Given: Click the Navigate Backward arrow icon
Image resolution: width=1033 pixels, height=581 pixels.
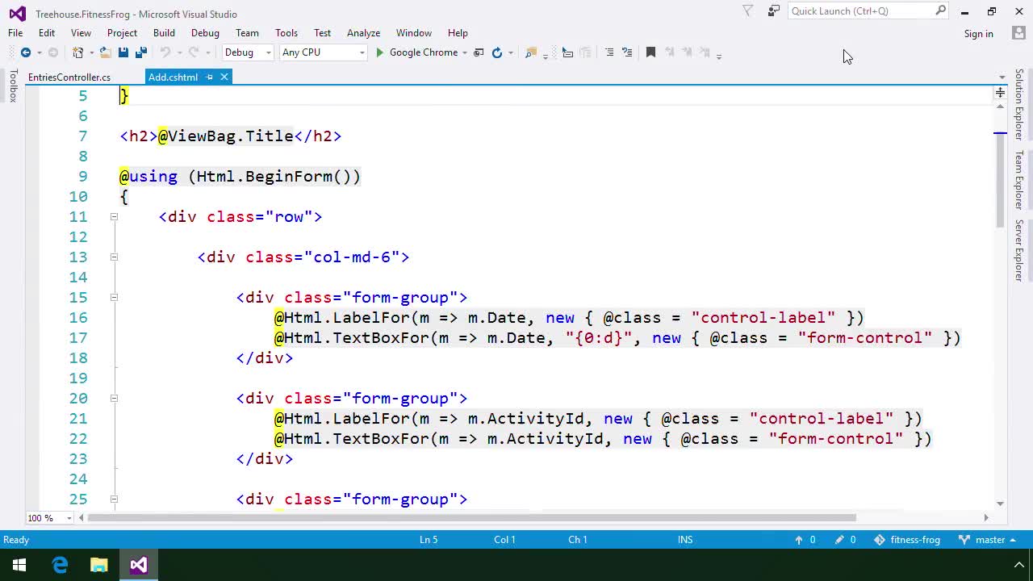Looking at the screenshot, I should coord(26,52).
